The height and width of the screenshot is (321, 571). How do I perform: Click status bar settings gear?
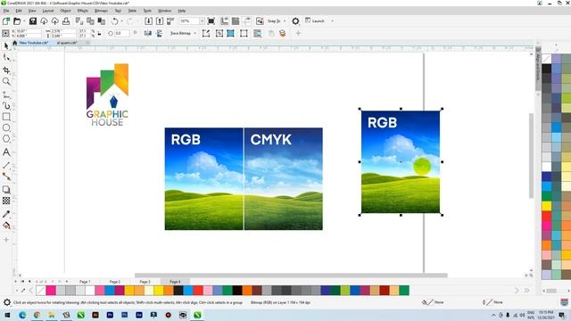click(6, 302)
